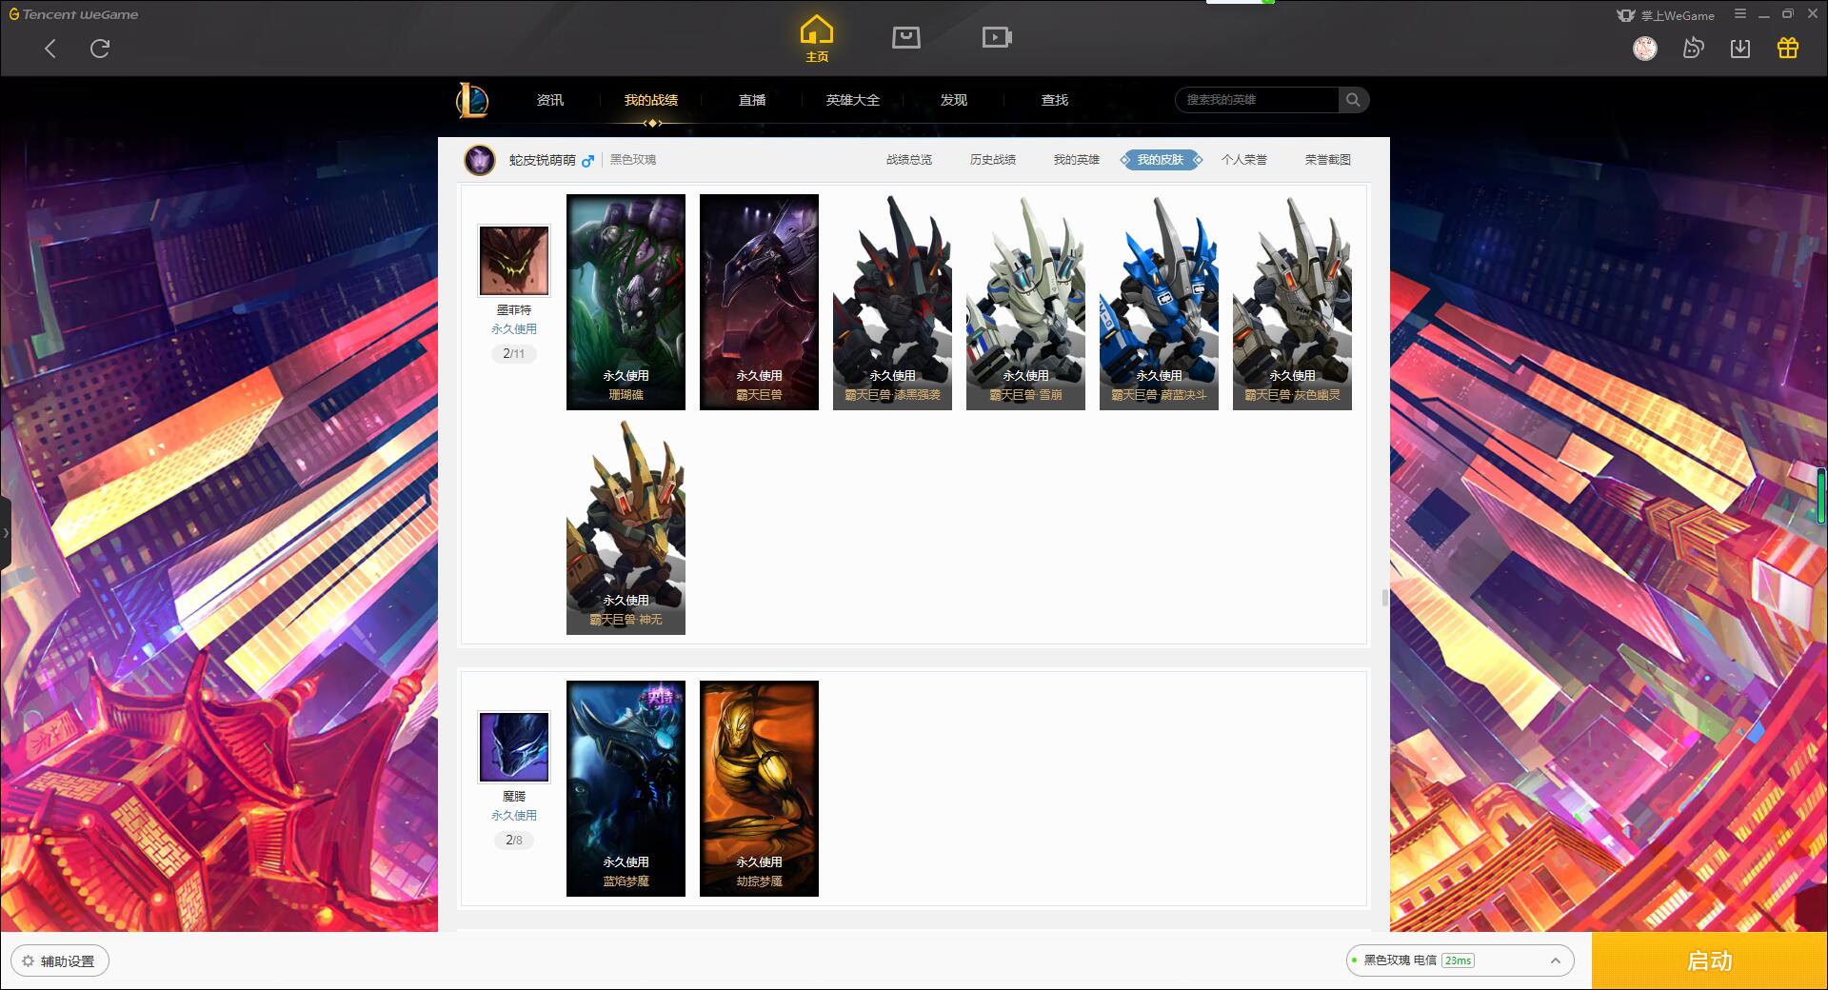Image resolution: width=1828 pixels, height=990 pixels.
Task: Click the summoner profile avatar
Action: (480, 160)
